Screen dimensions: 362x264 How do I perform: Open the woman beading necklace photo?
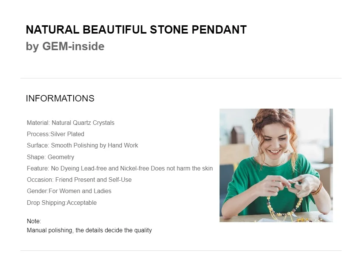pos(276,165)
